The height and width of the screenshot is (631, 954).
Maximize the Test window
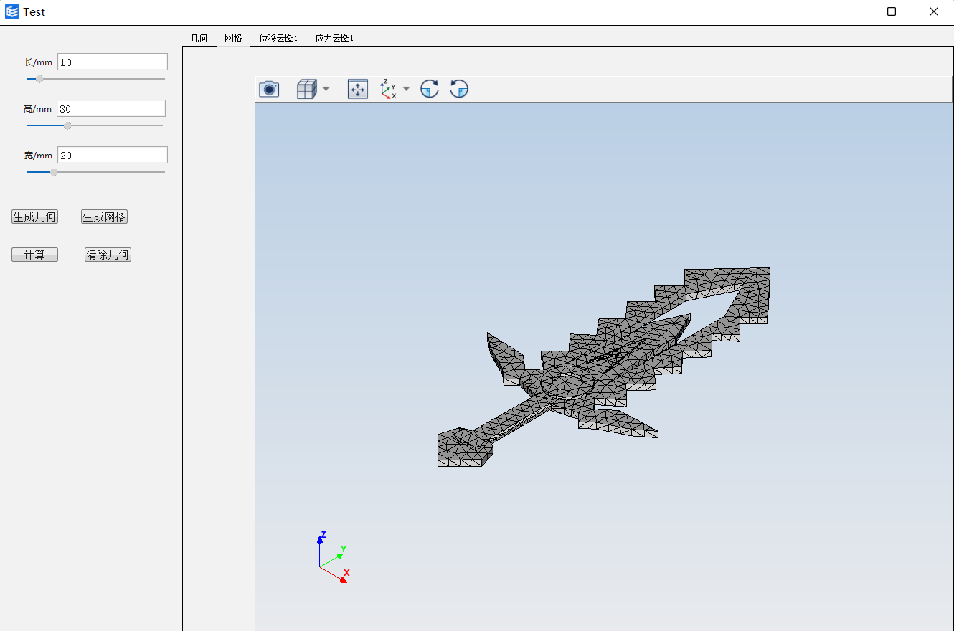[x=892, y=11]
